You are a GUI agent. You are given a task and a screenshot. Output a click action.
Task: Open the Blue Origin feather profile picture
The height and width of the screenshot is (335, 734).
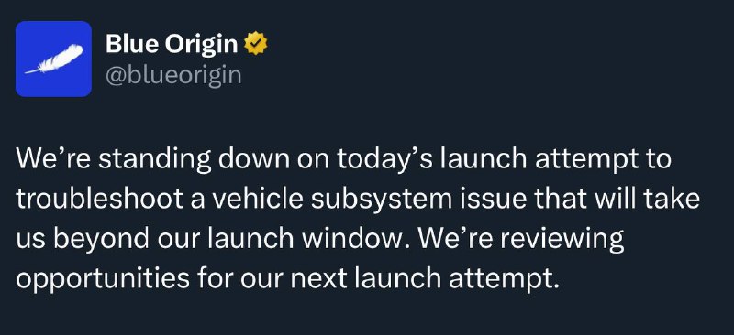pos(53,59)
